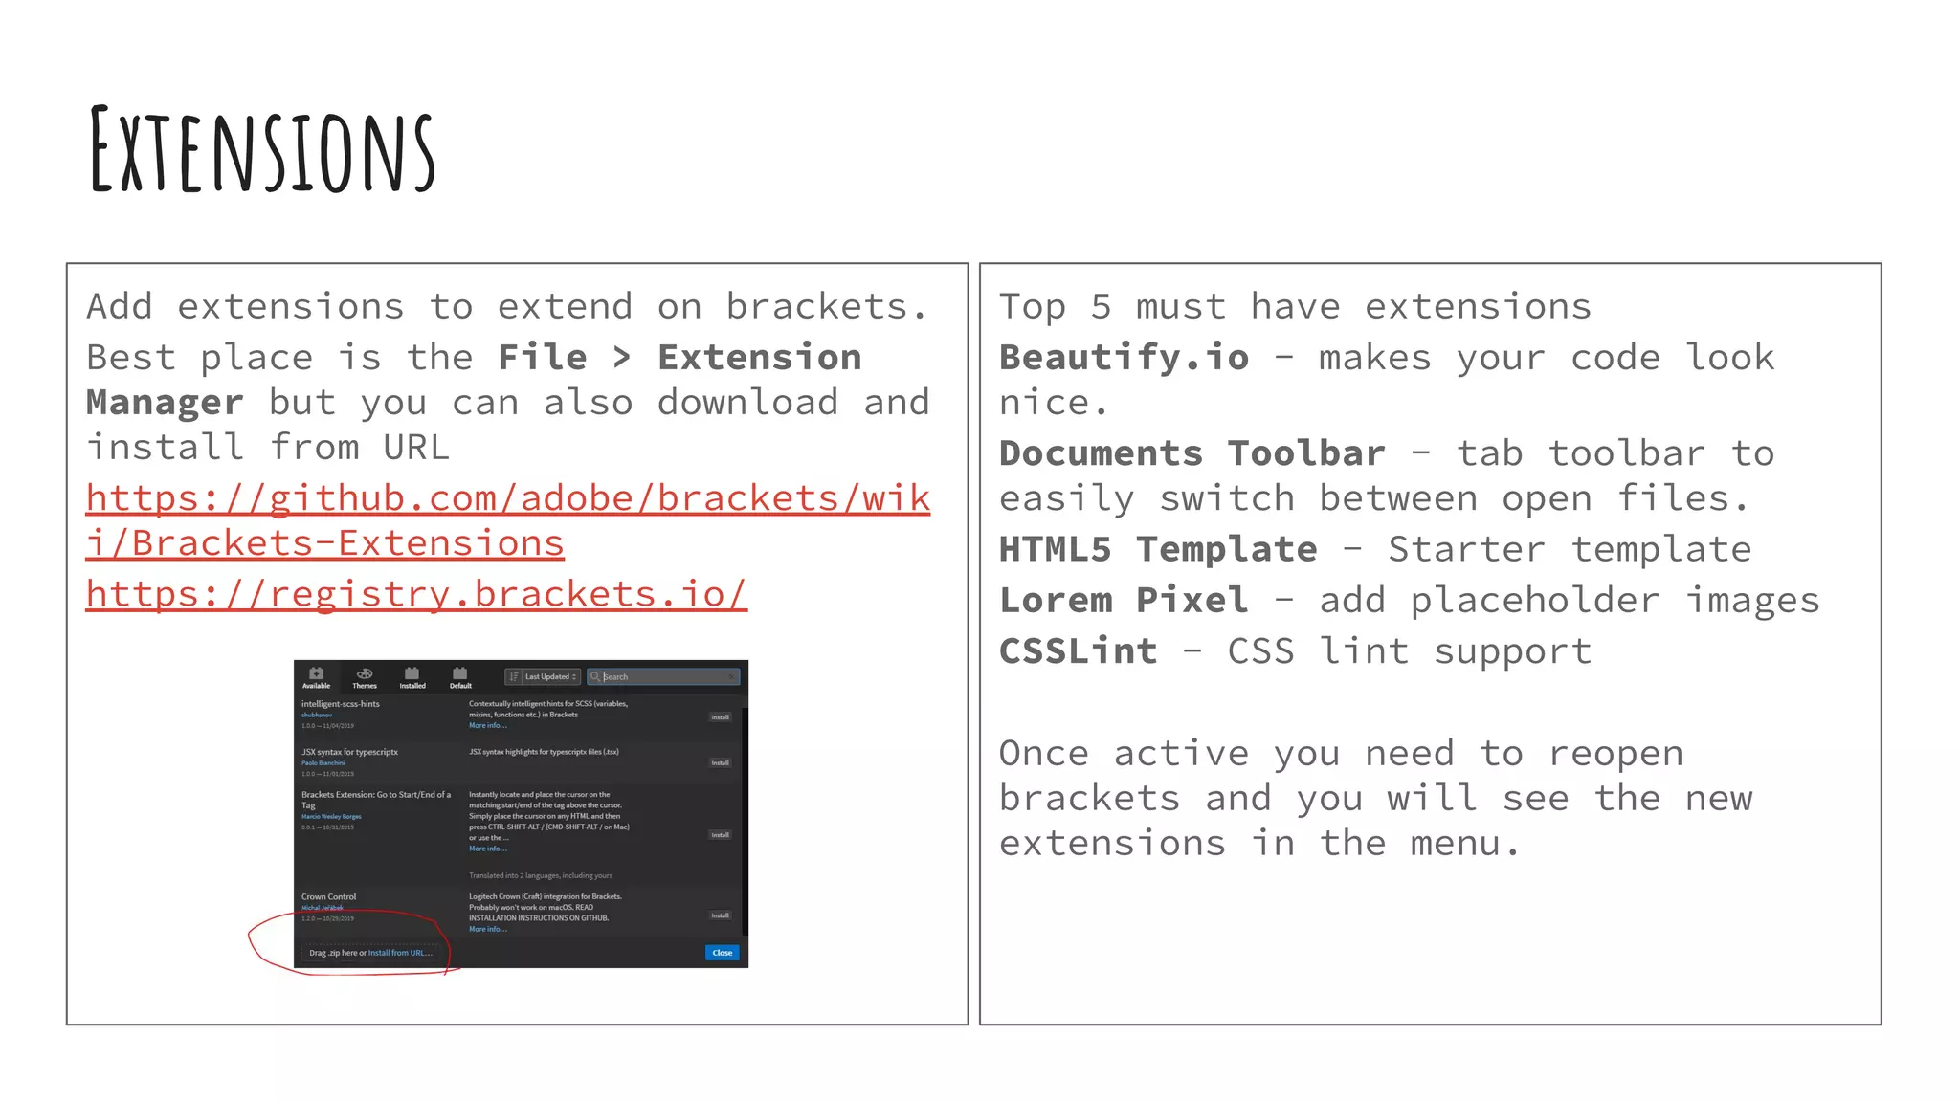Open author link Marcio Wesley Borges
1960x1102 pixels.
click(x=331, y=816)
